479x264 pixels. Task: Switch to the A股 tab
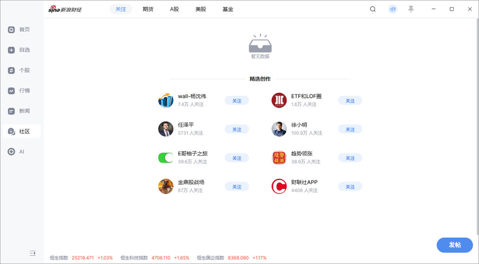tap(174, 9)
